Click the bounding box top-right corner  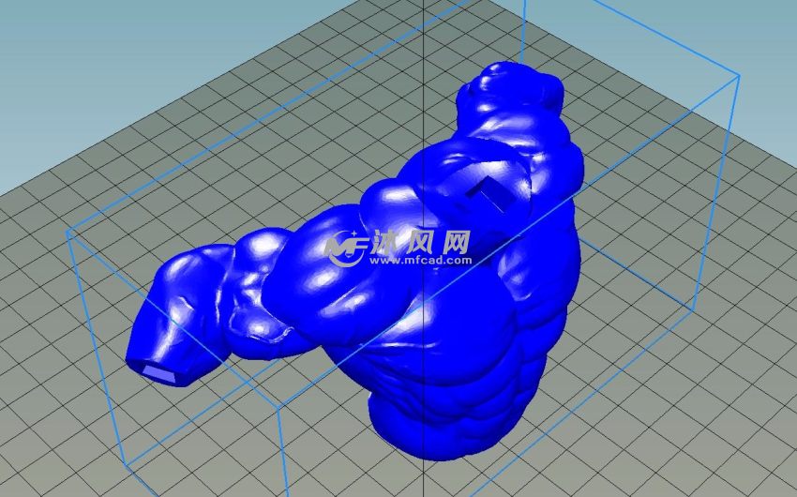tap(738, 76)
